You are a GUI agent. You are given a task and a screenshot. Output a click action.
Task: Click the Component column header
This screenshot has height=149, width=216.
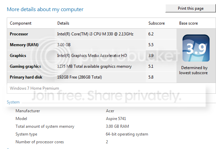(21, 23)
